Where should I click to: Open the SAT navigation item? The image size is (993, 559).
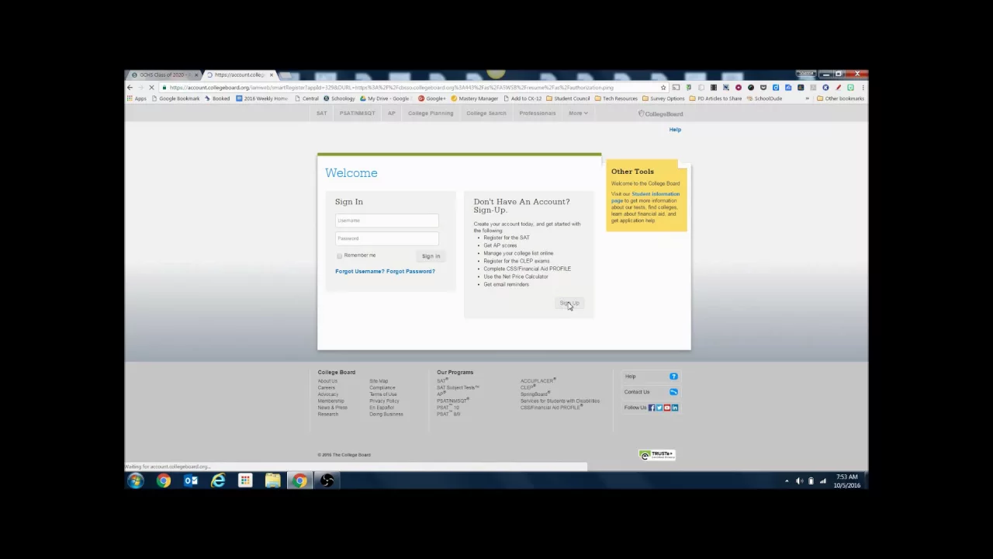tap(321, 113)
